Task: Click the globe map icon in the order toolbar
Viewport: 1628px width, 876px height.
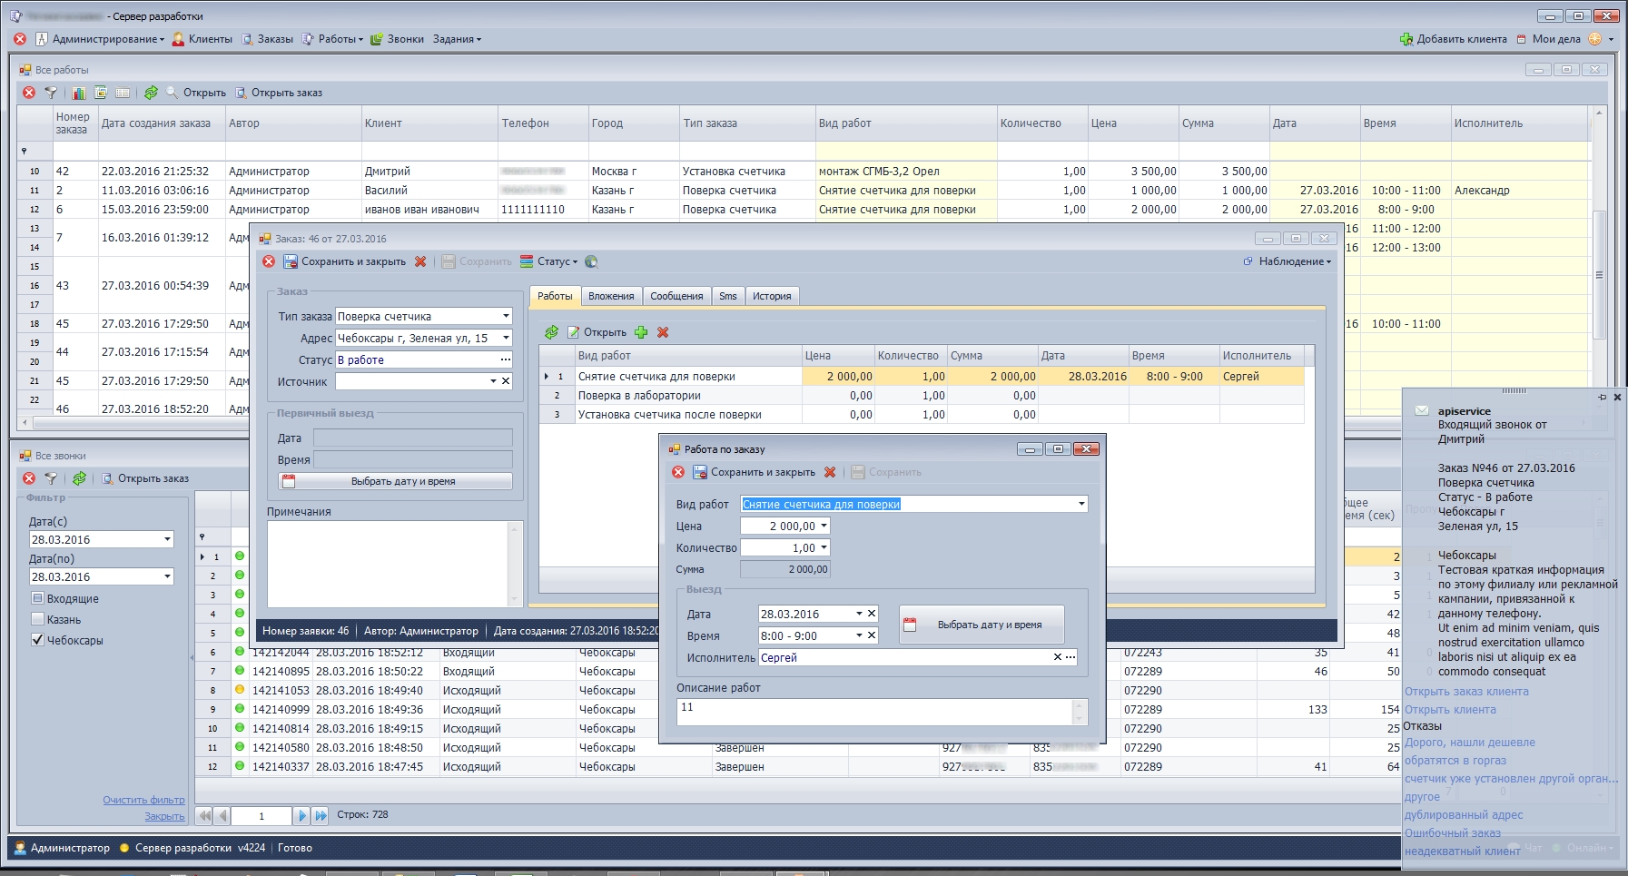Action: (591, 261)
